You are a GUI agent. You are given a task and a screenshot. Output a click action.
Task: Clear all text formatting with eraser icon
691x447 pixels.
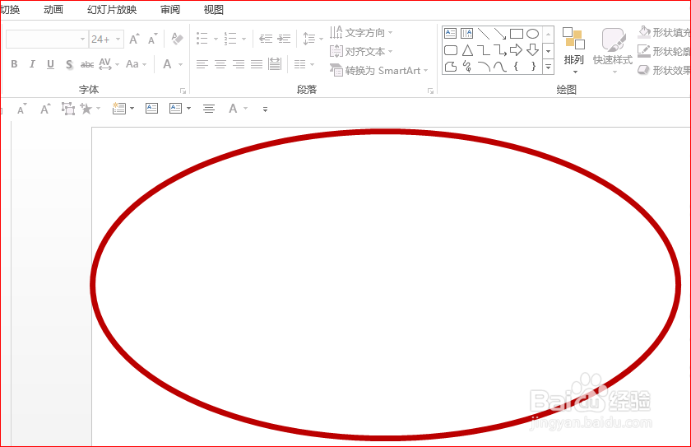(x=177, y=39)
